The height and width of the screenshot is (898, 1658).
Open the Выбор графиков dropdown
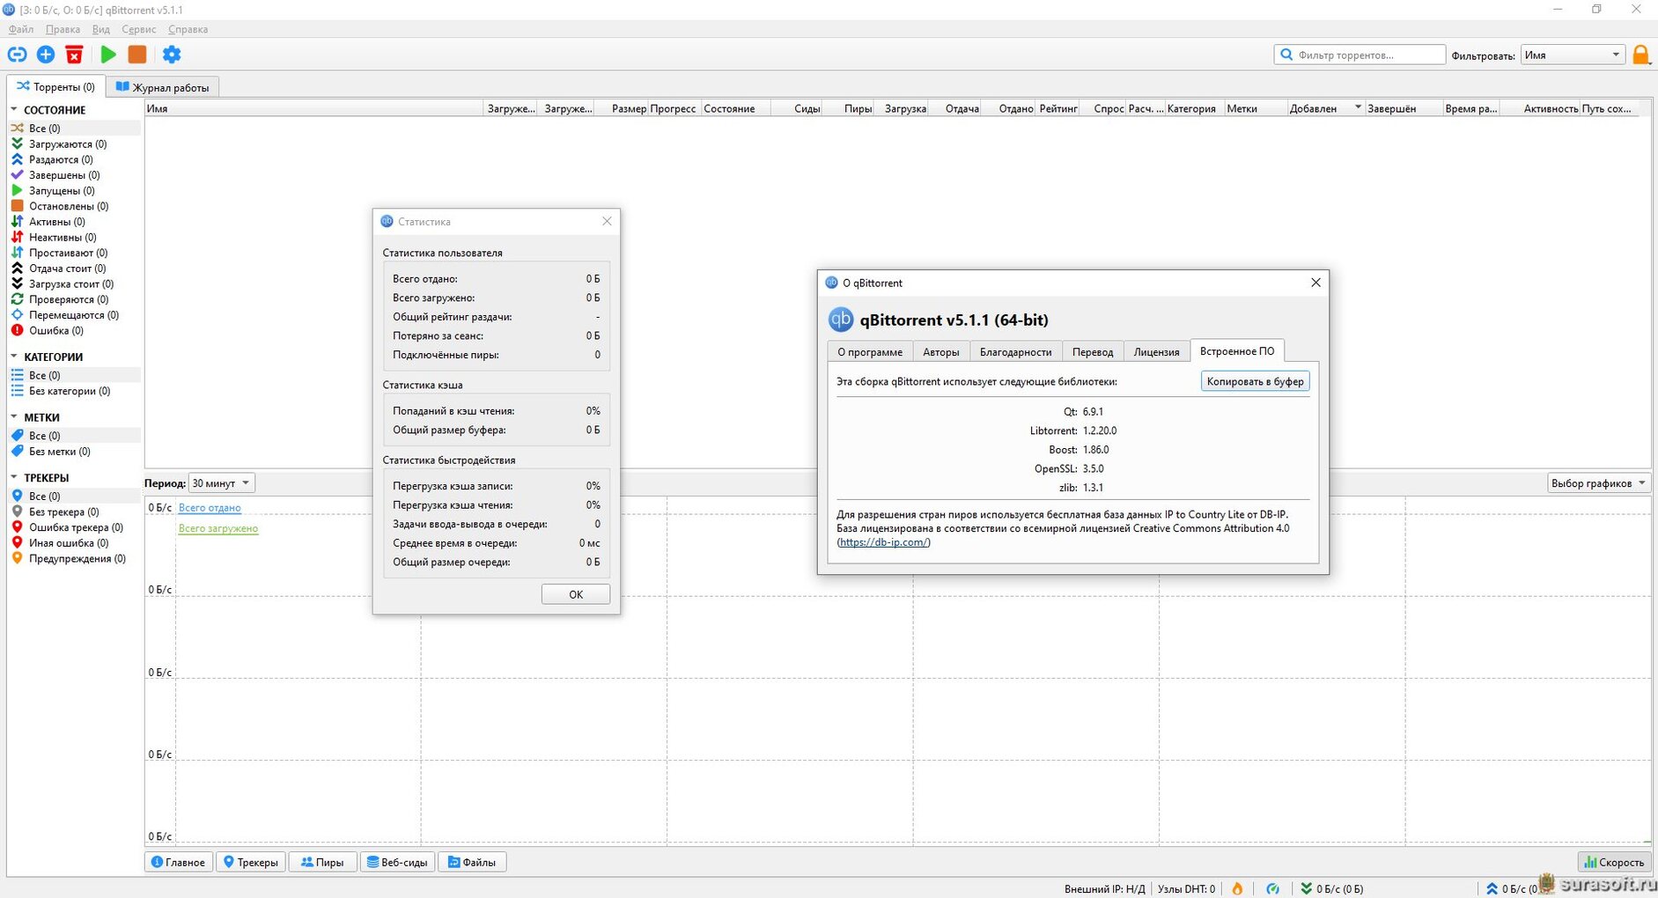coord(1599,483)
